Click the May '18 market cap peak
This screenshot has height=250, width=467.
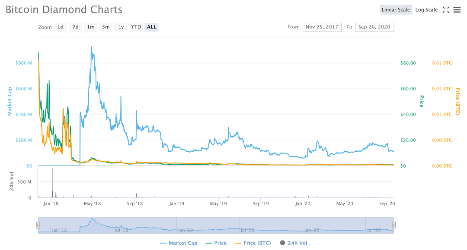coord(91,47)
